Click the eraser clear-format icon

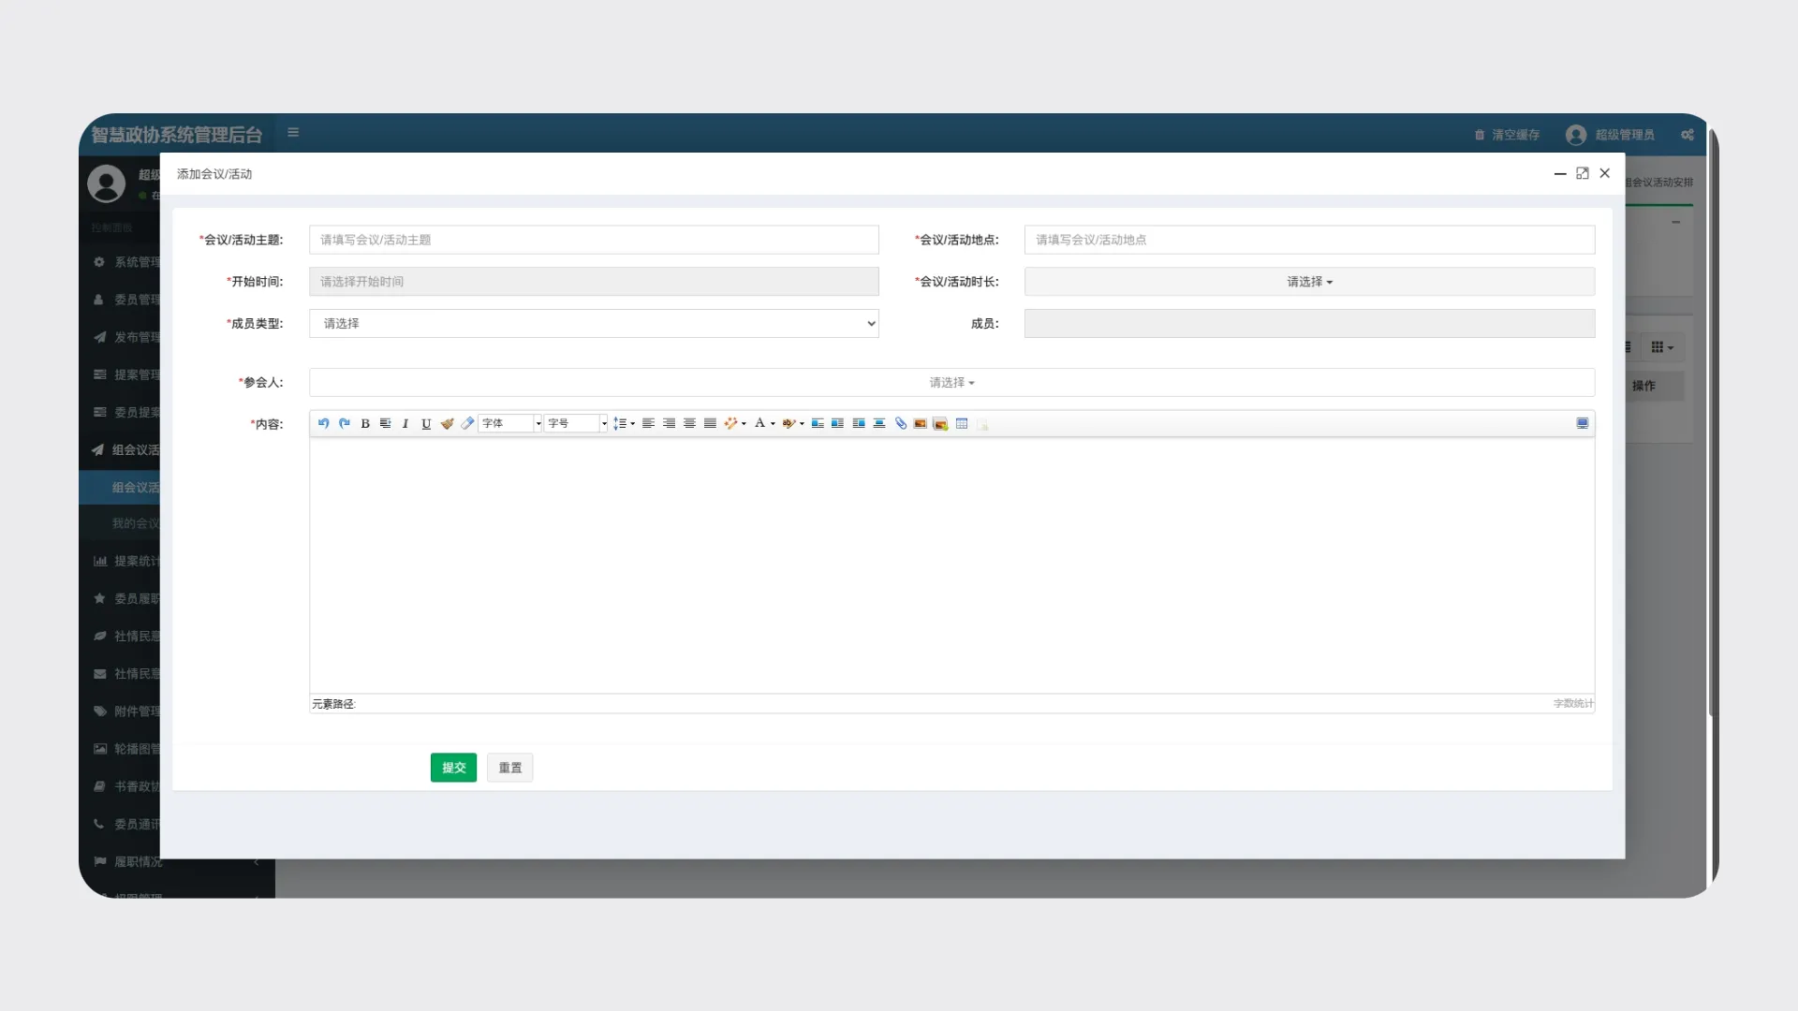pyautogui.click(x=467, y=423)
